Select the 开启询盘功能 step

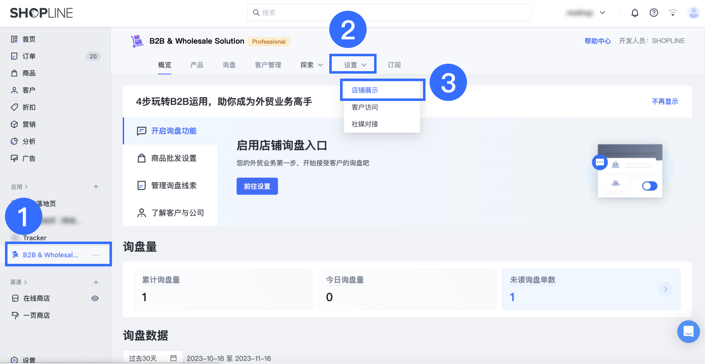(x=170, y=131)
